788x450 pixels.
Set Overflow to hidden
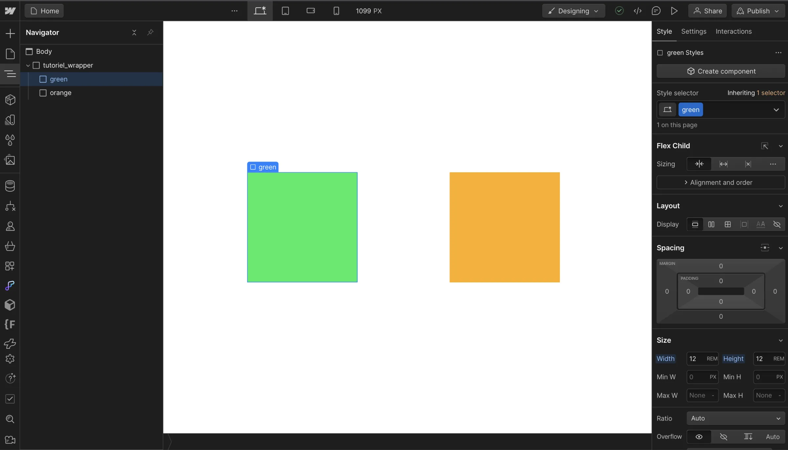point(724,437)
